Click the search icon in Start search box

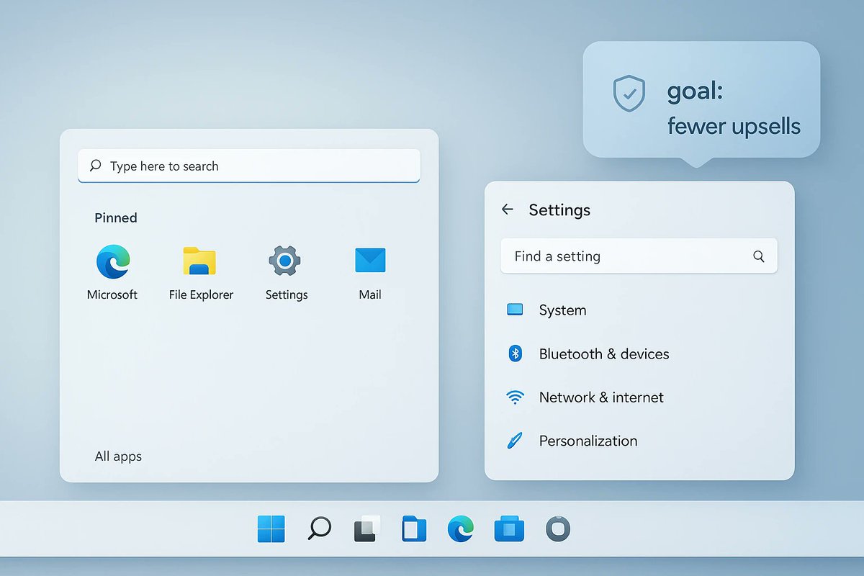click(x=95, y=166)
